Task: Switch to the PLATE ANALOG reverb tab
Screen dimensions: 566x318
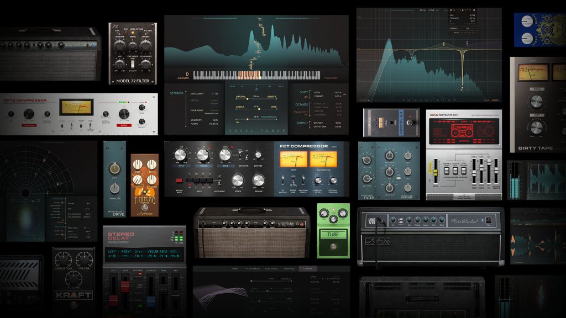Action: [x=254, y=268]
